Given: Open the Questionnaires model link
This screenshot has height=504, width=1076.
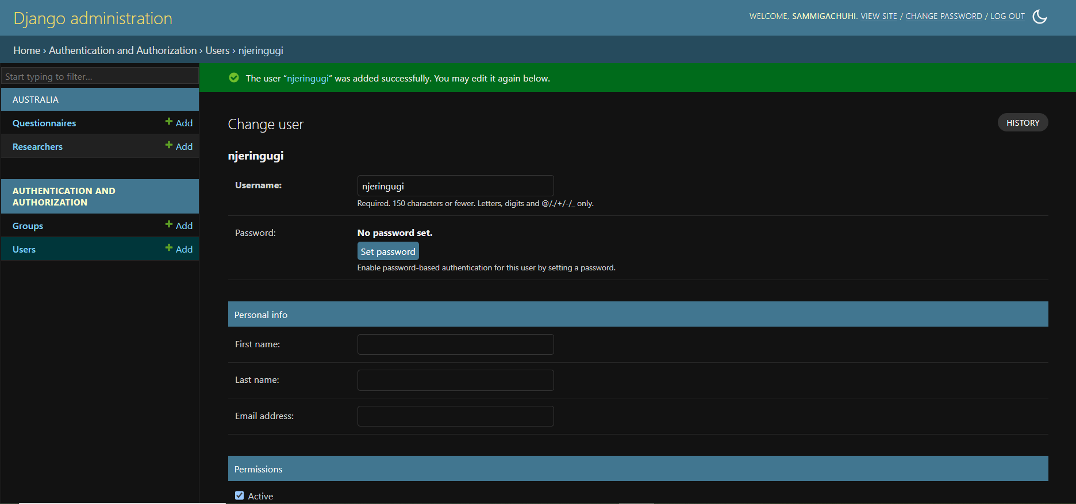Looking at the screenshot, I should click(x=44, y=123).
